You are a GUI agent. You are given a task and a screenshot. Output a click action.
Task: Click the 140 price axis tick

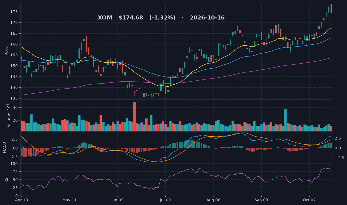coord(14,88)
